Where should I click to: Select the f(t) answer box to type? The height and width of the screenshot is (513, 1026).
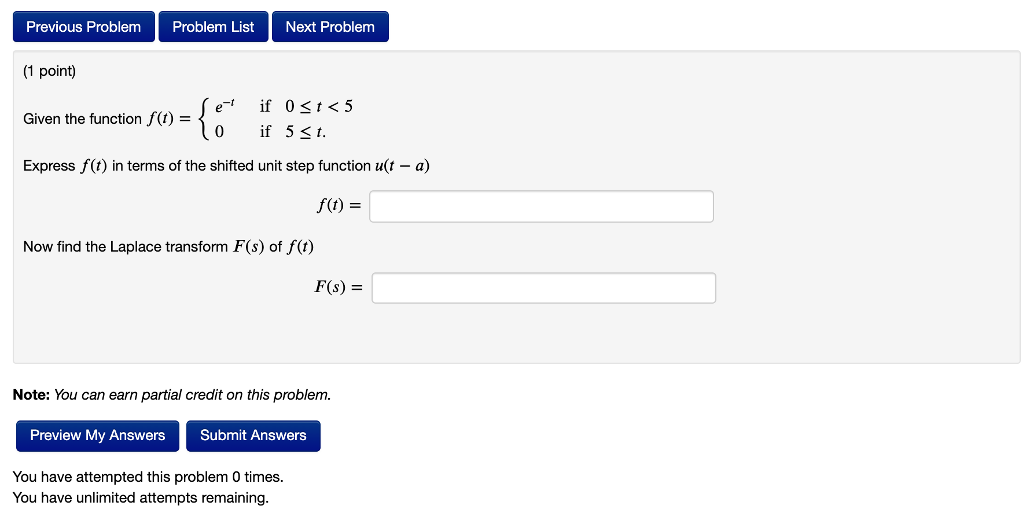click(x=540, y=206)
